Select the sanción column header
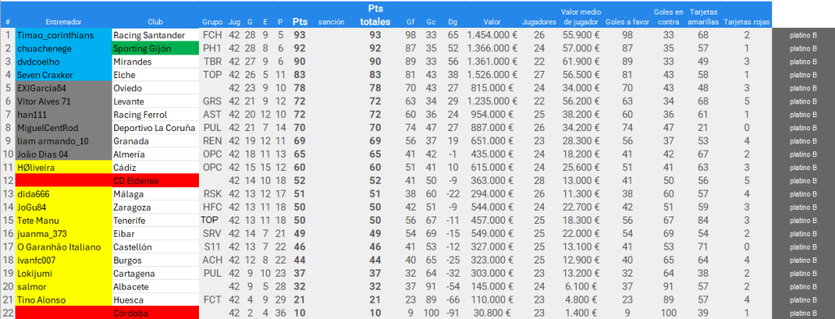This screenshot has width=835, height=319. point(331,22)
